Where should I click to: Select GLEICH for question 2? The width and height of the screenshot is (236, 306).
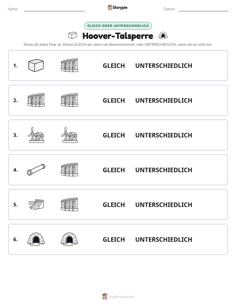[x=114, y=100]
